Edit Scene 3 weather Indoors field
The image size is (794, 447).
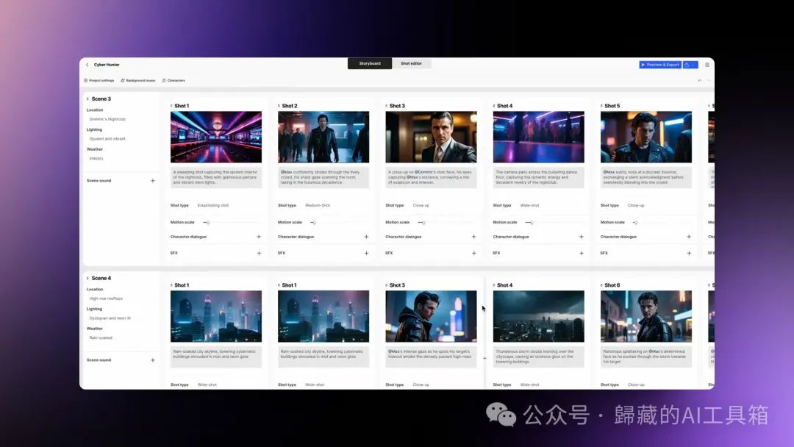(x=96, y=159)
